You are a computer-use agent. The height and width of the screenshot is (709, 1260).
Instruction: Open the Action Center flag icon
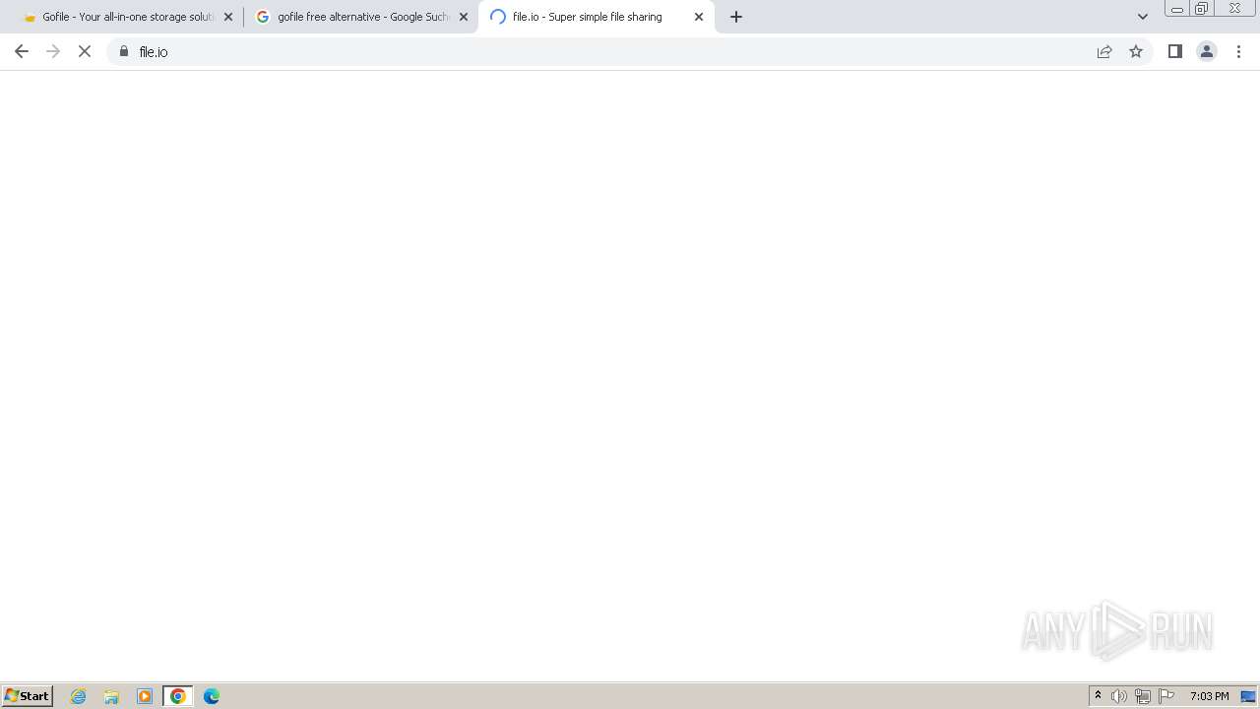click(1166, 696)
